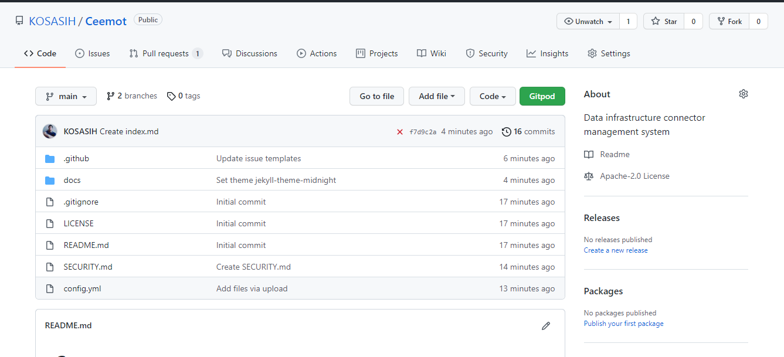Click the Unwatch button
This screenshot has width=784, height=357.
[x=588, y=22]
